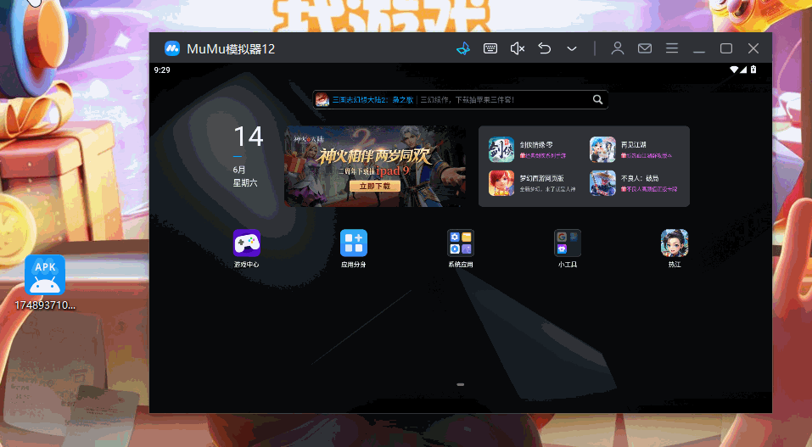Click the 立即下载 download button on banner
This screenshot has width=812, height=447.
point(375,186)
